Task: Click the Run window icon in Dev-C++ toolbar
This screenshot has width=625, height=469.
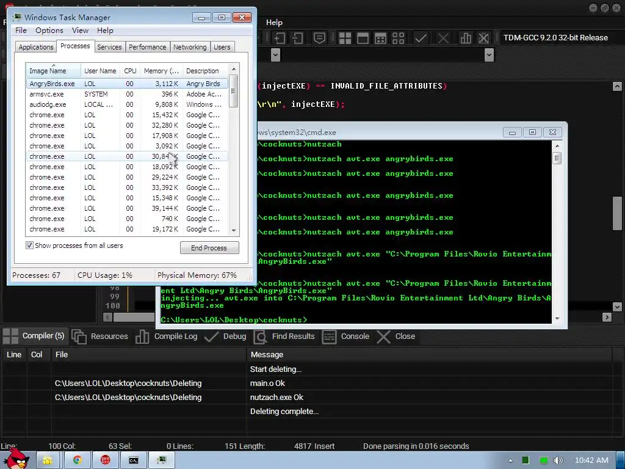Action: [363, 38]
